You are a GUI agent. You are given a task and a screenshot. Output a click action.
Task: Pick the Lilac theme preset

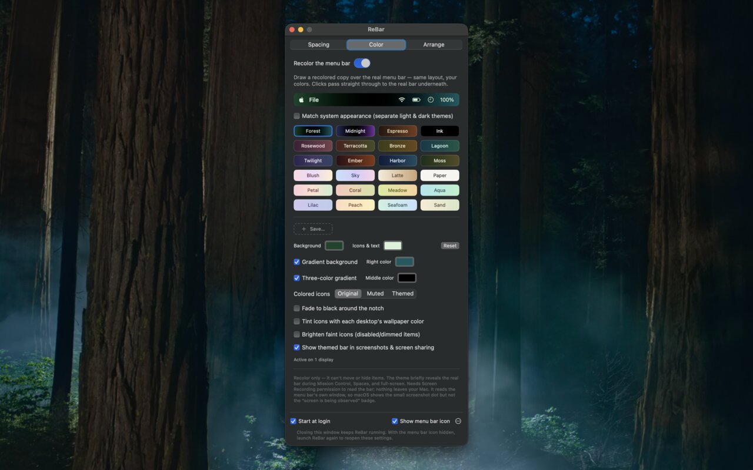point(313,205)
